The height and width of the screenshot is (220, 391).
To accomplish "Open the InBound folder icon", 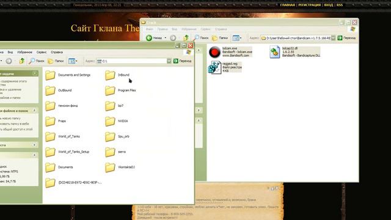I will [x=110, y=75].
